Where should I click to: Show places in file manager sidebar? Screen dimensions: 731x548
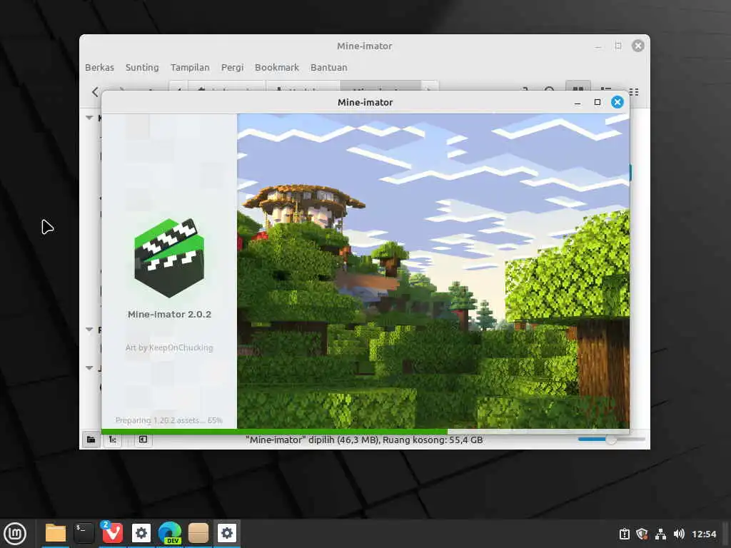pos(91,440)
